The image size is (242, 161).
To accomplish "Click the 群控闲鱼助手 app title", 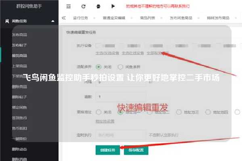I will click(29, 6).
